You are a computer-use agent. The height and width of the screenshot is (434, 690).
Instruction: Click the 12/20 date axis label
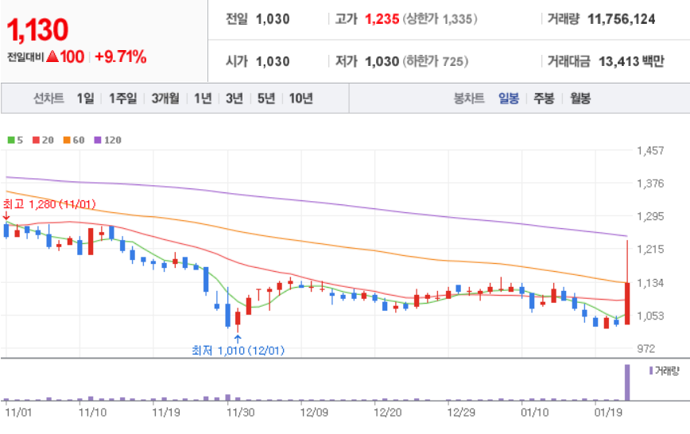(387, 413)
